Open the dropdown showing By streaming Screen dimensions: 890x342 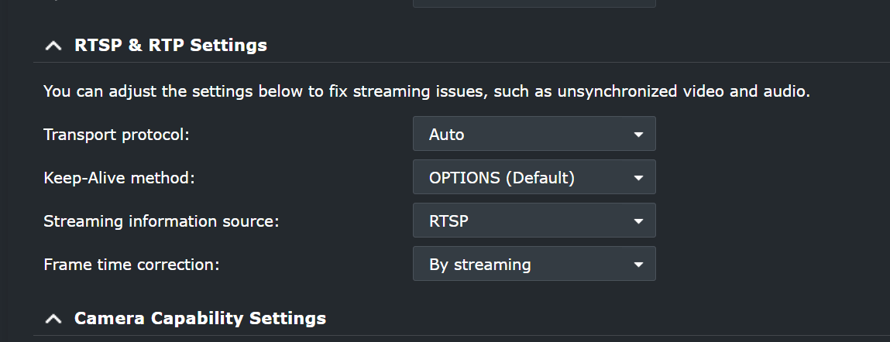(x=534, y=264)
